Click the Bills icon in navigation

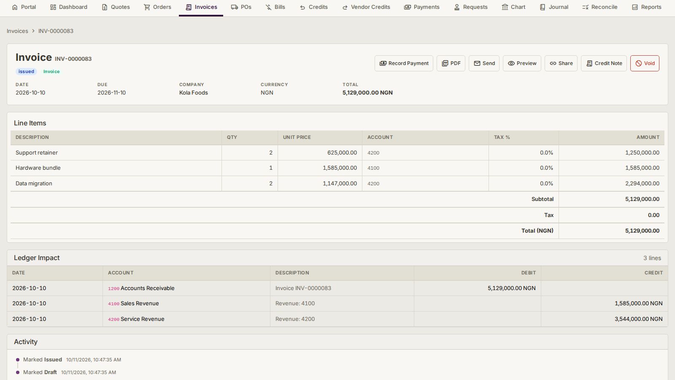coord(269,7)
